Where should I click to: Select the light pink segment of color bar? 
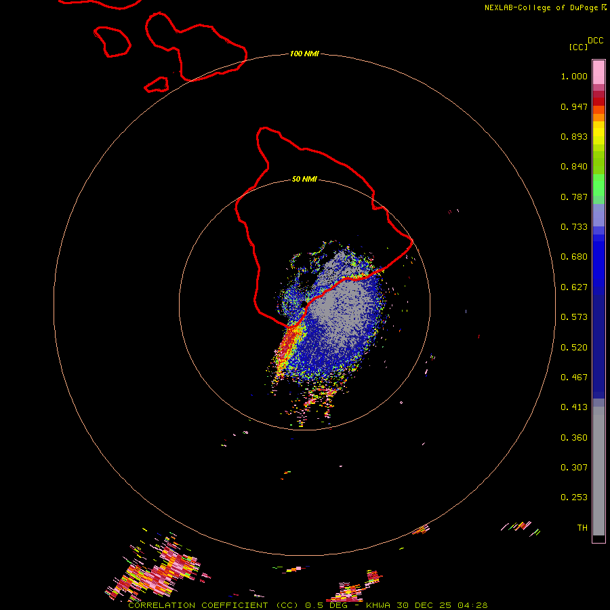[x=598, y=73]
